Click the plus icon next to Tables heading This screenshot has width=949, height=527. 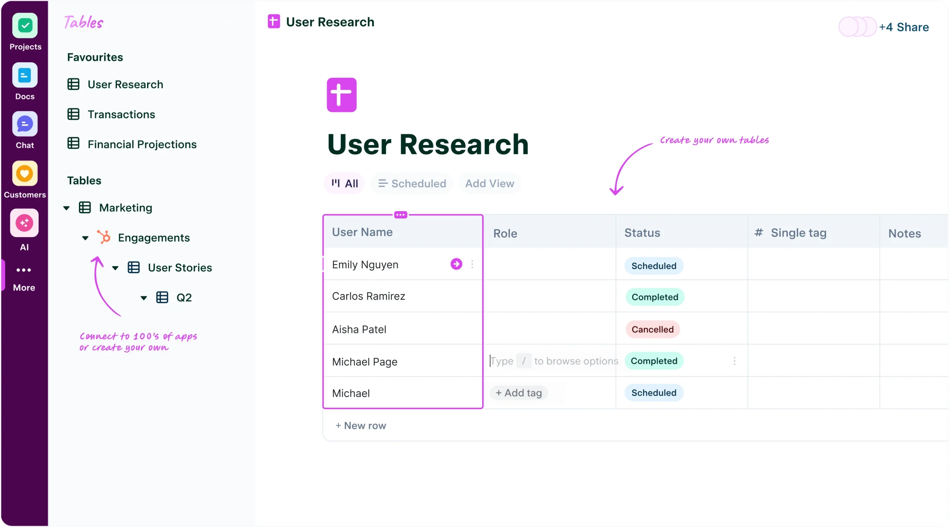click(x=230, y=22)
